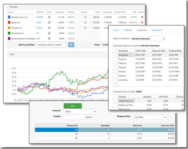188x149 pixels.
Task: Sort by the Last Price column header
Action: tap(60, 12)
